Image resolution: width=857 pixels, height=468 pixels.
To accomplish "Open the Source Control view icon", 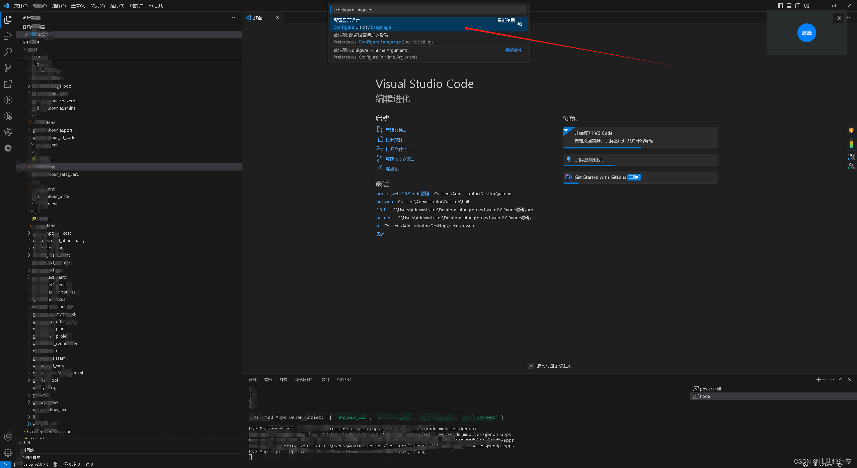I will pyautogui.click(x=8, y=68).
